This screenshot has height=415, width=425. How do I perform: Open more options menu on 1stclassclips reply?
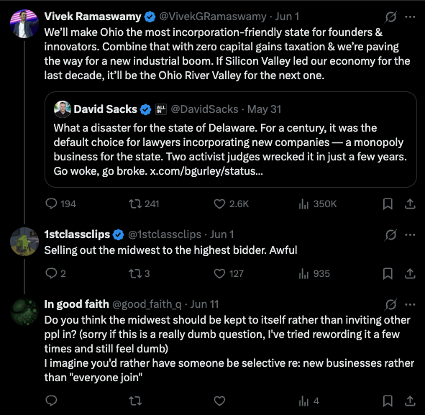tap(410, 234)
